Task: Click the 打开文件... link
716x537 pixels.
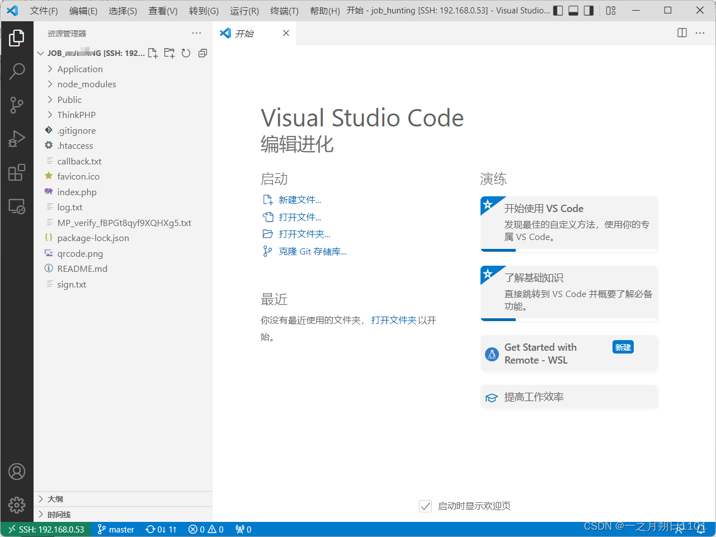Action: point(300,217)
